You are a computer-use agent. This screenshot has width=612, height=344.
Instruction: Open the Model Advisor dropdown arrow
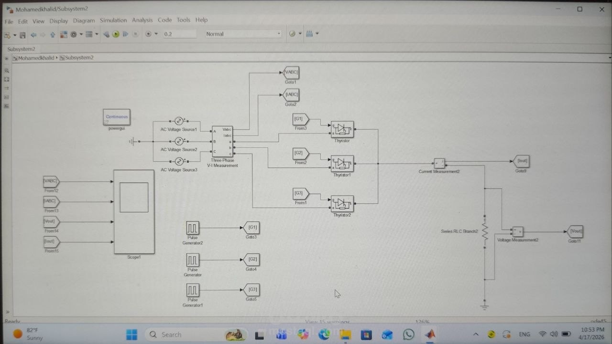[300, 34]
